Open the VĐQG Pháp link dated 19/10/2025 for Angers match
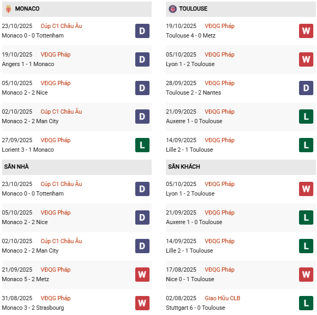The height and width of the screenshot is (315, 317). pyautogui.click(x=56, y=54)
